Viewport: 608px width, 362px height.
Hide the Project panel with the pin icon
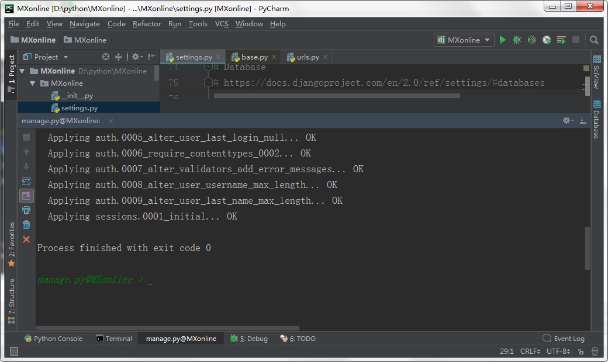click(151, 57)
